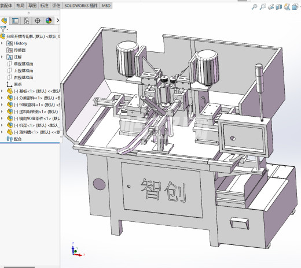This screenshot has height=268, width=301.
Task: Open the ConfigurationManager tab icon
Action: (x=26, y=21)
